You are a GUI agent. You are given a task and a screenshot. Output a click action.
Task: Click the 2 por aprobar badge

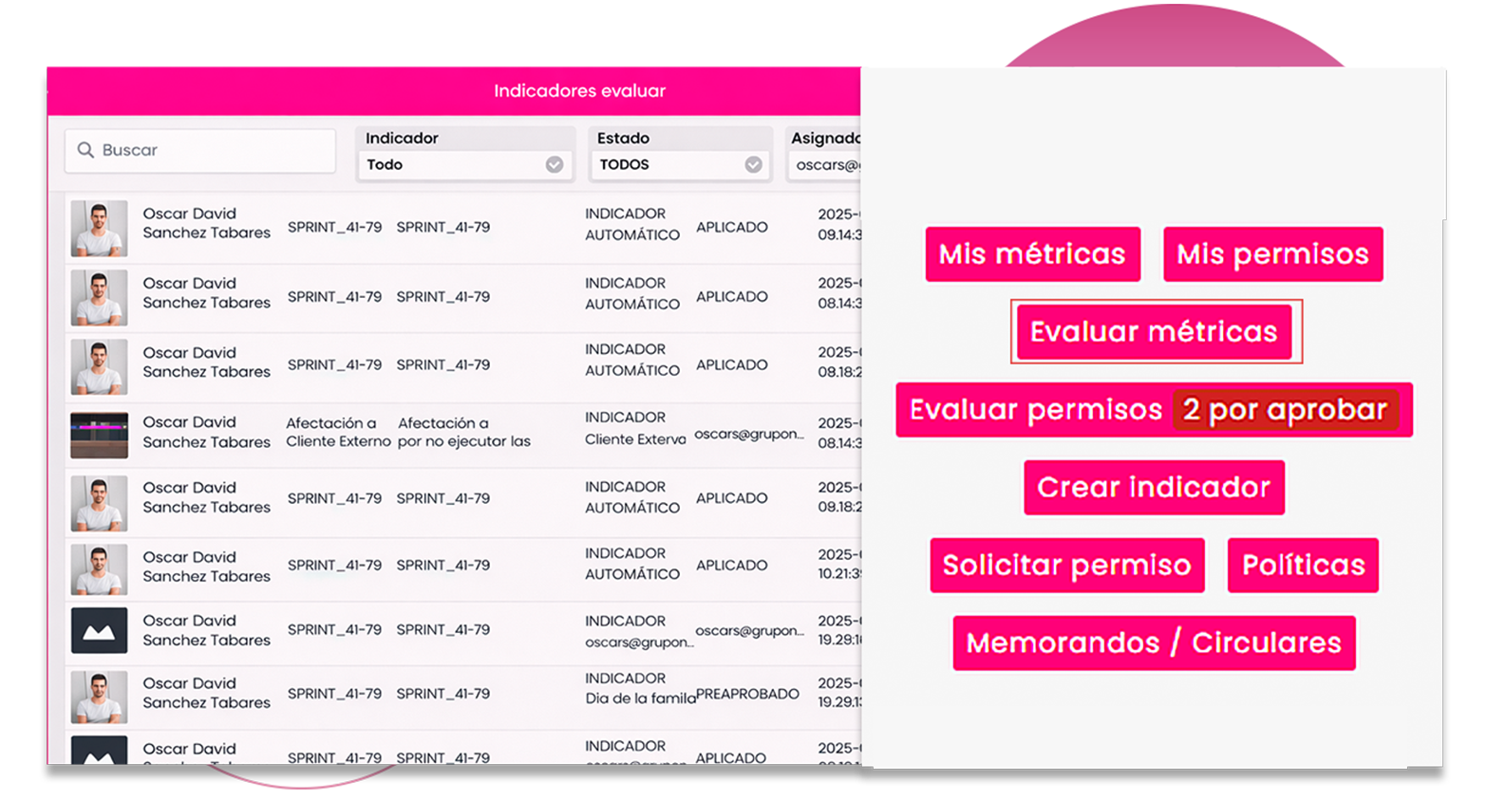pyautogui.click(x=1285, y=410)
